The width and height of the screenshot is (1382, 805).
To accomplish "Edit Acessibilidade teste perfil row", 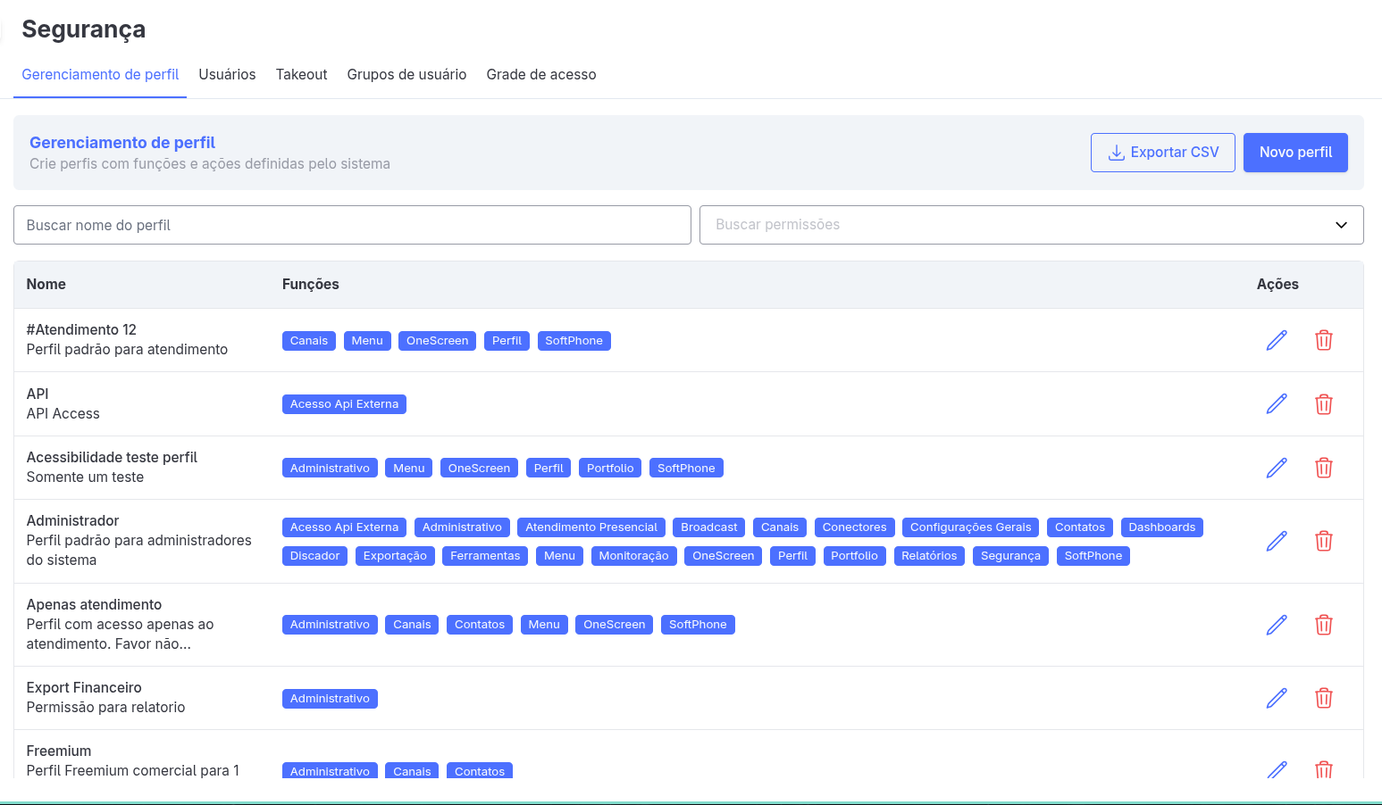I will 1277,468.
